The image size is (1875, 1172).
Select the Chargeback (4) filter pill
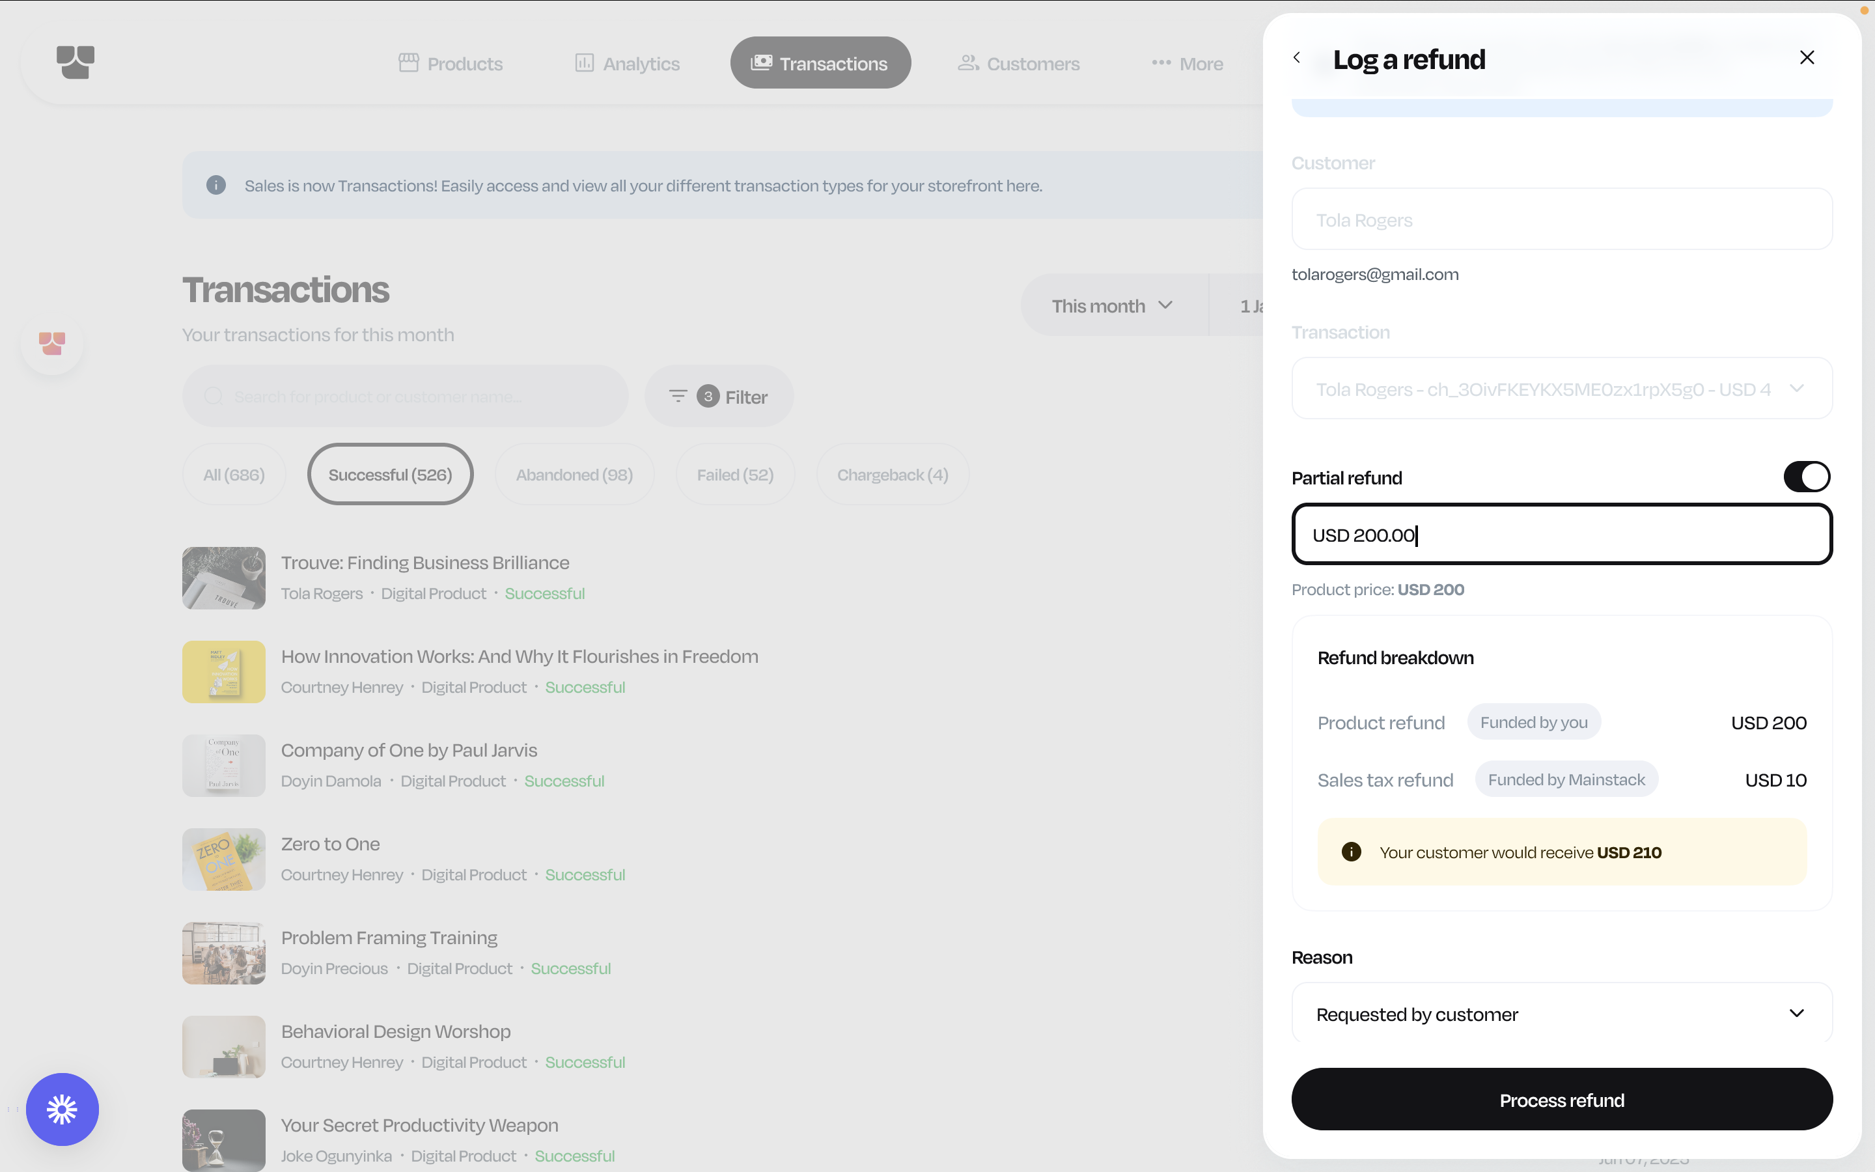click(892, 475)
